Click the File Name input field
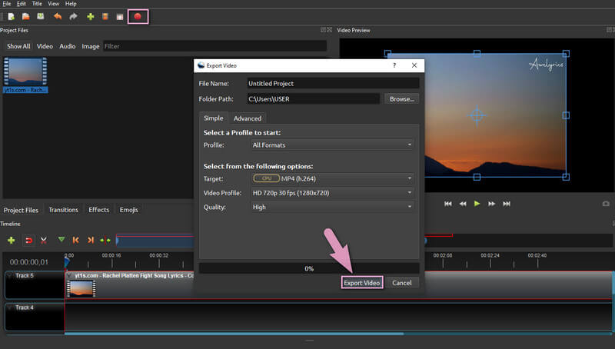Screen dimensions: 615x349 [333, 83]
